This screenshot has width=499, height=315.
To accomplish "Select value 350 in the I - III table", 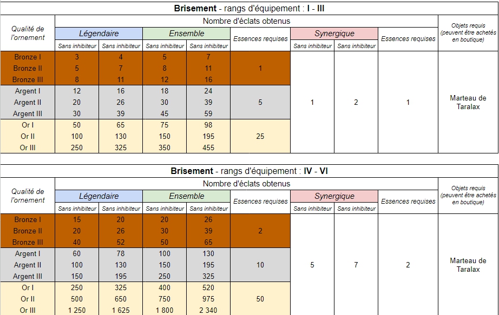I will click(x=165, y=148).
